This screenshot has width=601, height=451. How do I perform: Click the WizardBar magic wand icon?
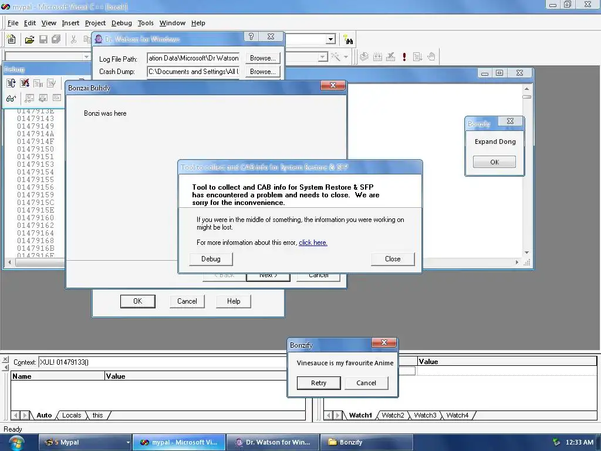pyautogui.click(x=335, y=57)
